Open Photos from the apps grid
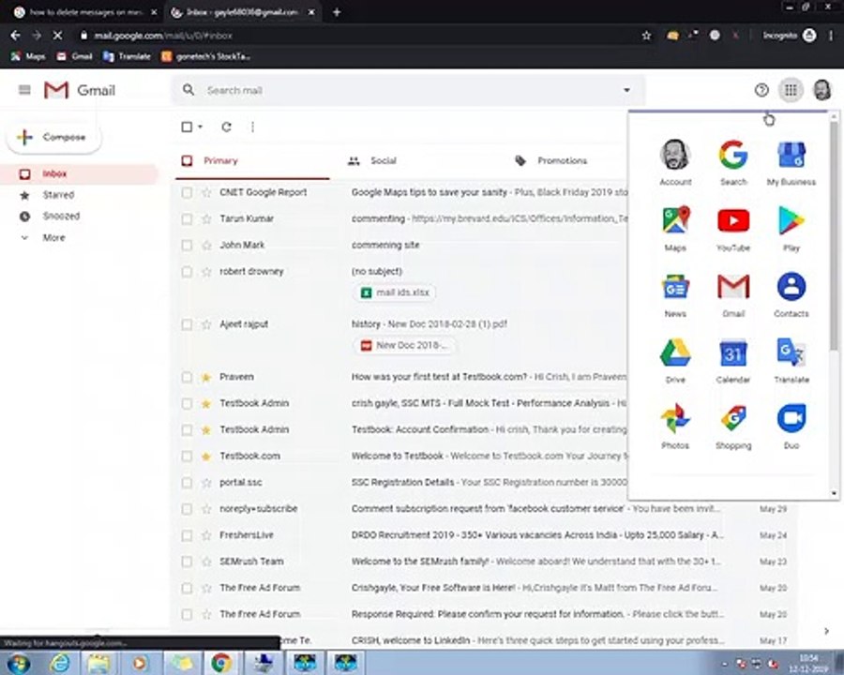This screenshot has width=844, height=675. click(x=675, y=427)
